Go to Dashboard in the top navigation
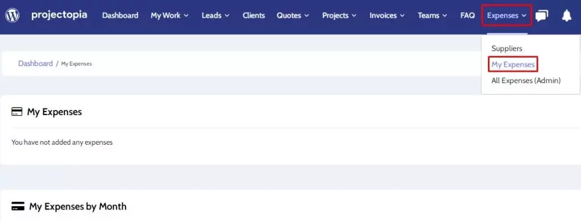The width and height of the screenshot is (581, 221). 120,15
